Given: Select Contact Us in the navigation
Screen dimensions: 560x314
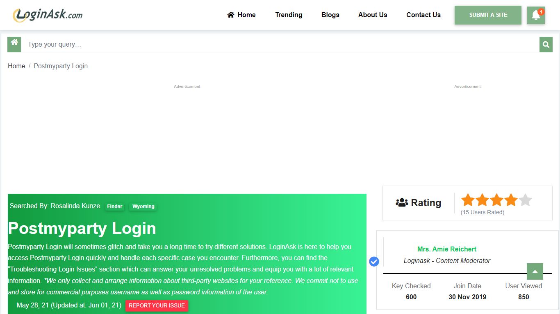Looking at the screenshot, I should [x=423, y=15].
